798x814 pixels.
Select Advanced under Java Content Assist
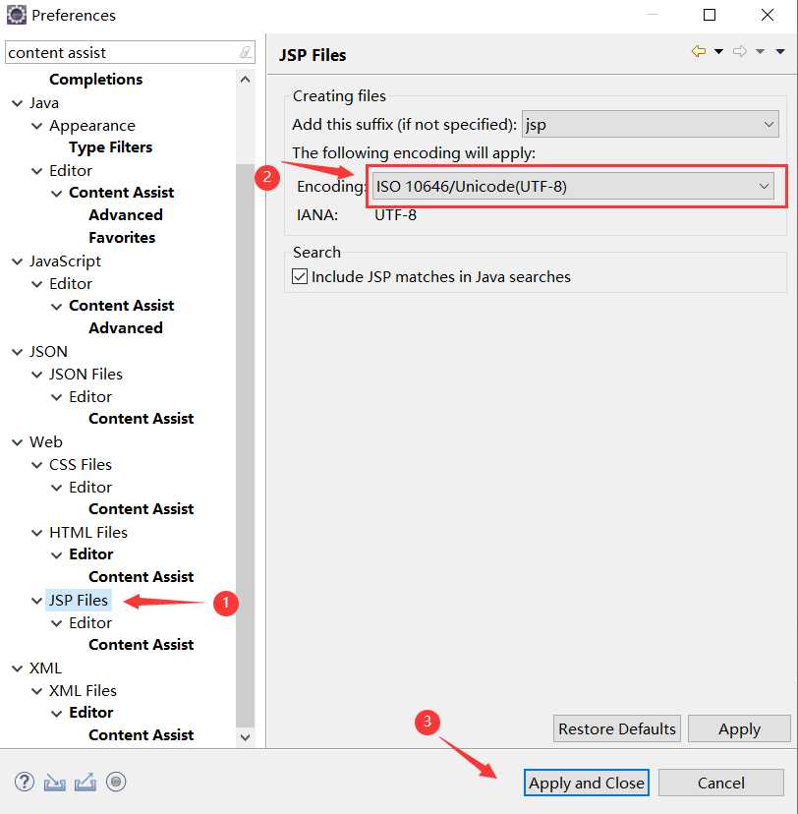point(126,214)
